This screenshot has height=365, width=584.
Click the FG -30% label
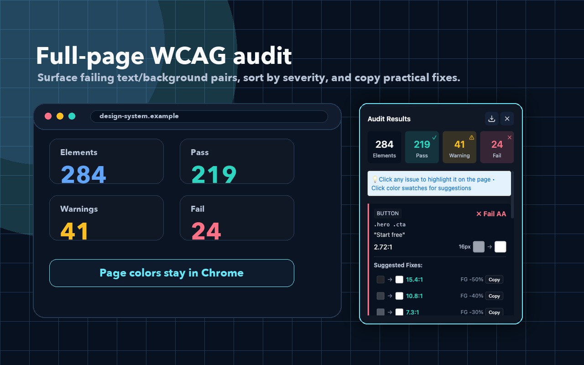pyautogui.click(x=472, y=313)
